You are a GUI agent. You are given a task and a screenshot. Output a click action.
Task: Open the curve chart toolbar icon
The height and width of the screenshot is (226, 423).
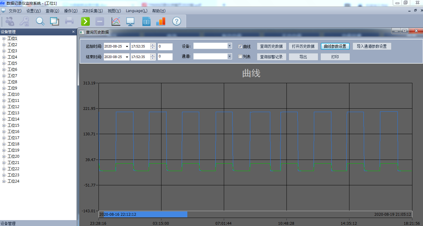tap(116, 21)
